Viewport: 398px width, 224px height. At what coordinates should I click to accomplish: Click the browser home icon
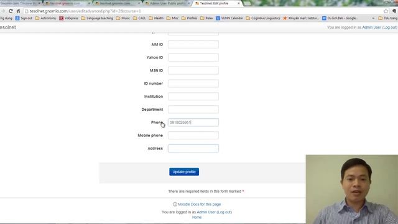[18, 11]
